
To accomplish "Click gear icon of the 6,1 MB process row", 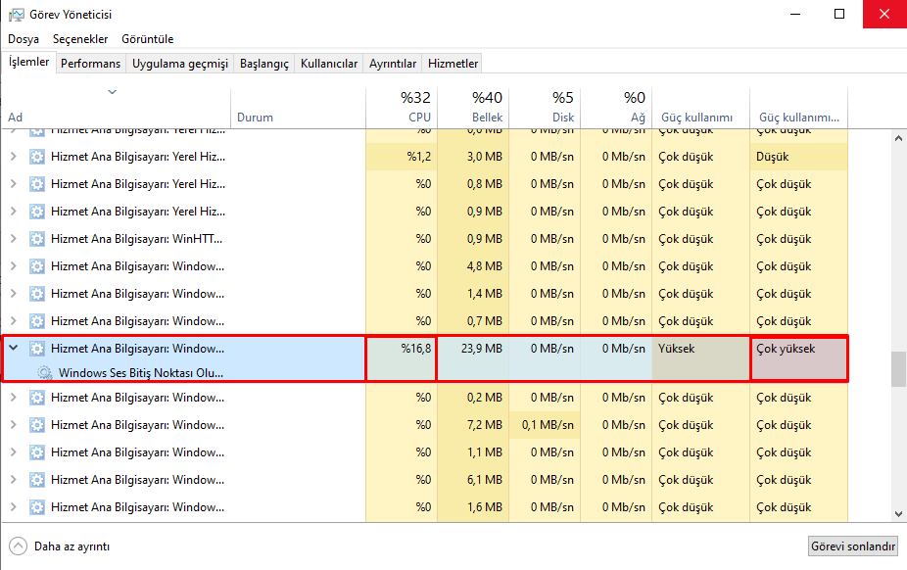I will 37,480.
